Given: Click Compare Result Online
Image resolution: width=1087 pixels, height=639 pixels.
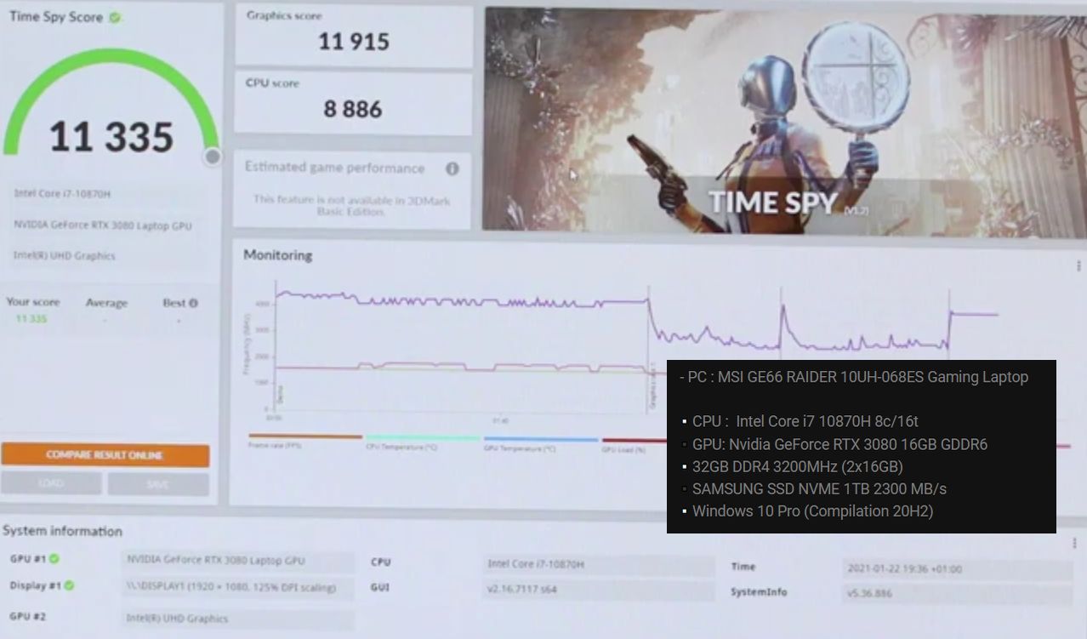Looking at the screenshot, I should click(x=105, y=455).
